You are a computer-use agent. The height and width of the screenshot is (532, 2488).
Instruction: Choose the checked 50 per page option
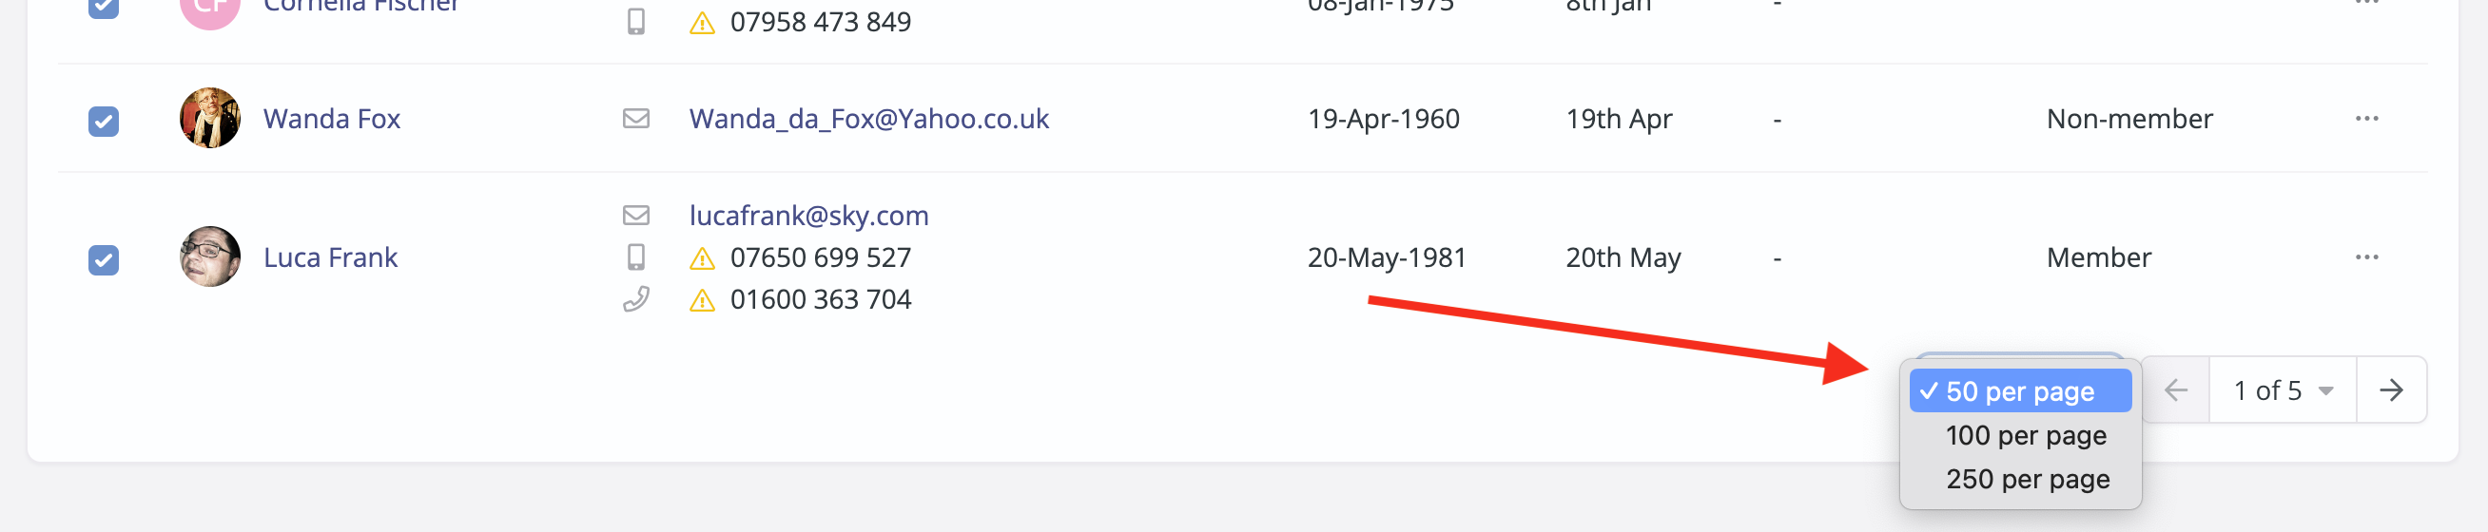(x=2020, y=391)
